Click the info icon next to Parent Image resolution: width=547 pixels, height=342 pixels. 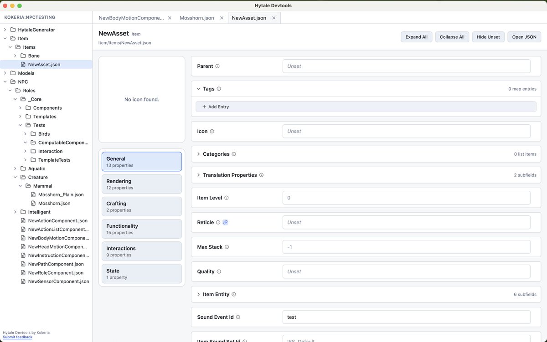(217, 66)
